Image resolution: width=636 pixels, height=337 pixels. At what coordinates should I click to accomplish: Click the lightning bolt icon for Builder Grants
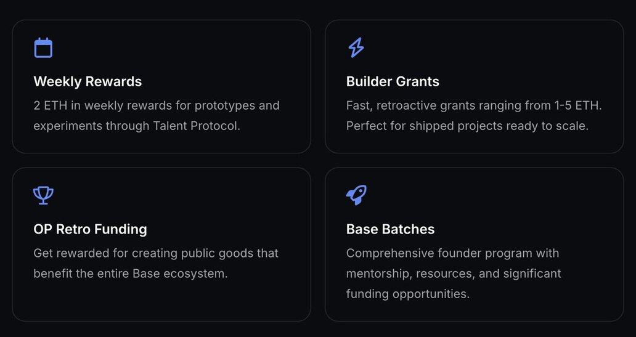pos(356,48)
